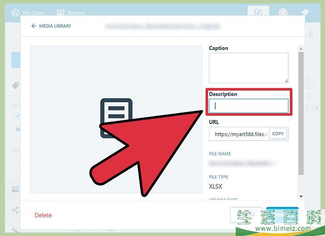Image resolution: width=325 pixels, height=236 pixels.
Task: Focus the Description input field
Action: 249,106
